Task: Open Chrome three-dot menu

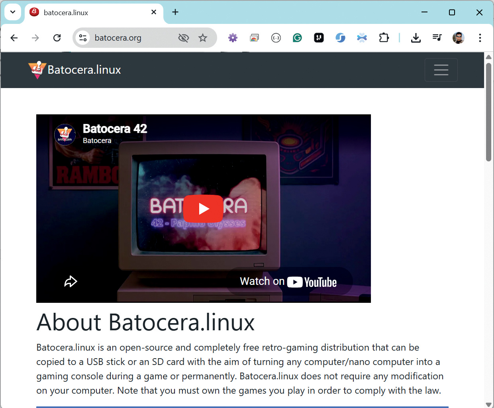Action: 480,38
